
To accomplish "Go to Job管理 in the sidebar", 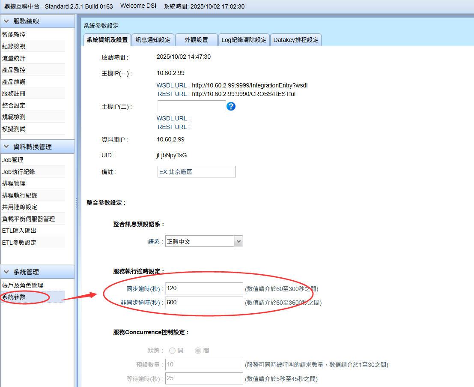I will pos(13,160).
